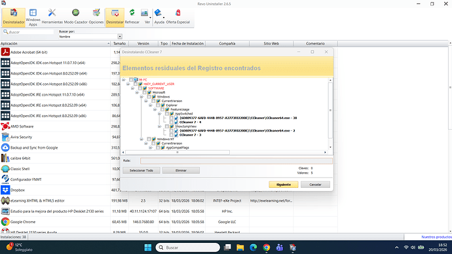Image resolution: width=452 pixels, height=254 pixels.
Task: Click the Seleccionar Todo button
Action: pyautogui.click(x=141, y=170)
